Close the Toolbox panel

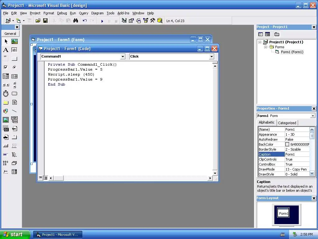click(17, 27)
